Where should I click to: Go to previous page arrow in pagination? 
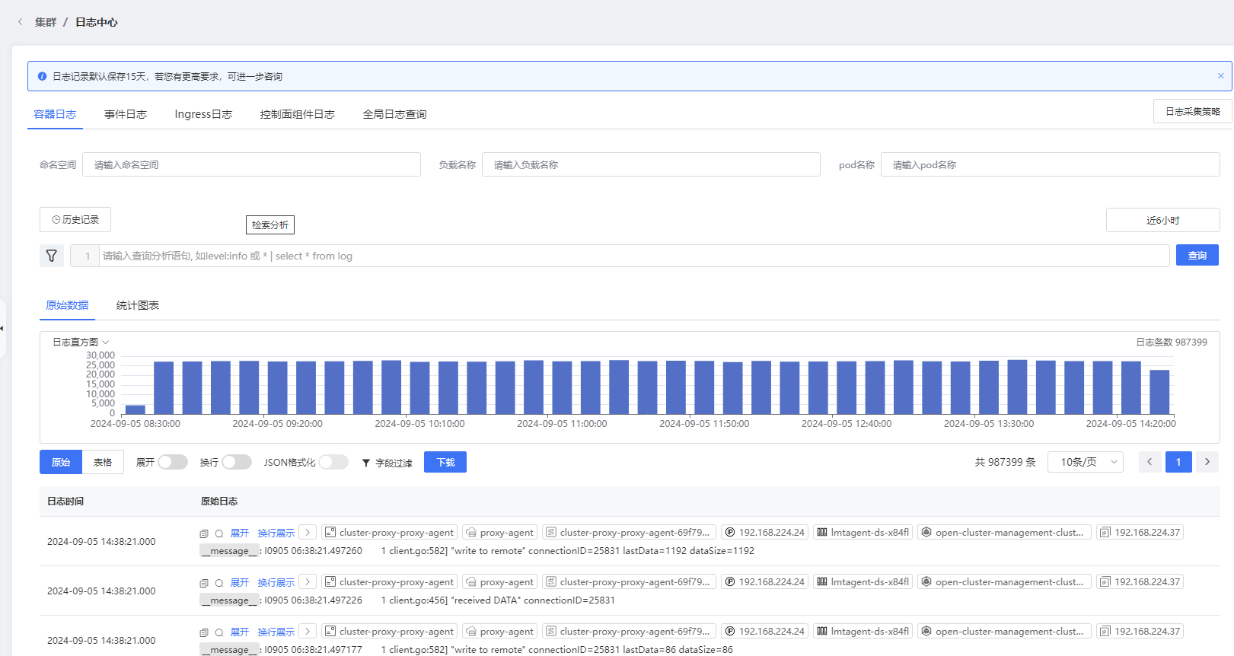coord(1150,462)
